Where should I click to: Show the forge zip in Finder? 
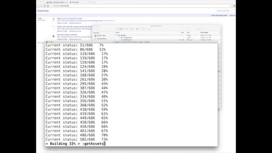click(62, 23)
